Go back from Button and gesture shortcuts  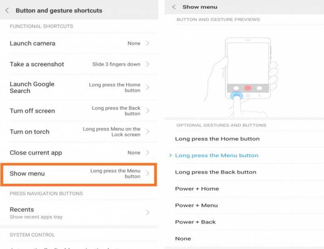(x=7, y=10)
